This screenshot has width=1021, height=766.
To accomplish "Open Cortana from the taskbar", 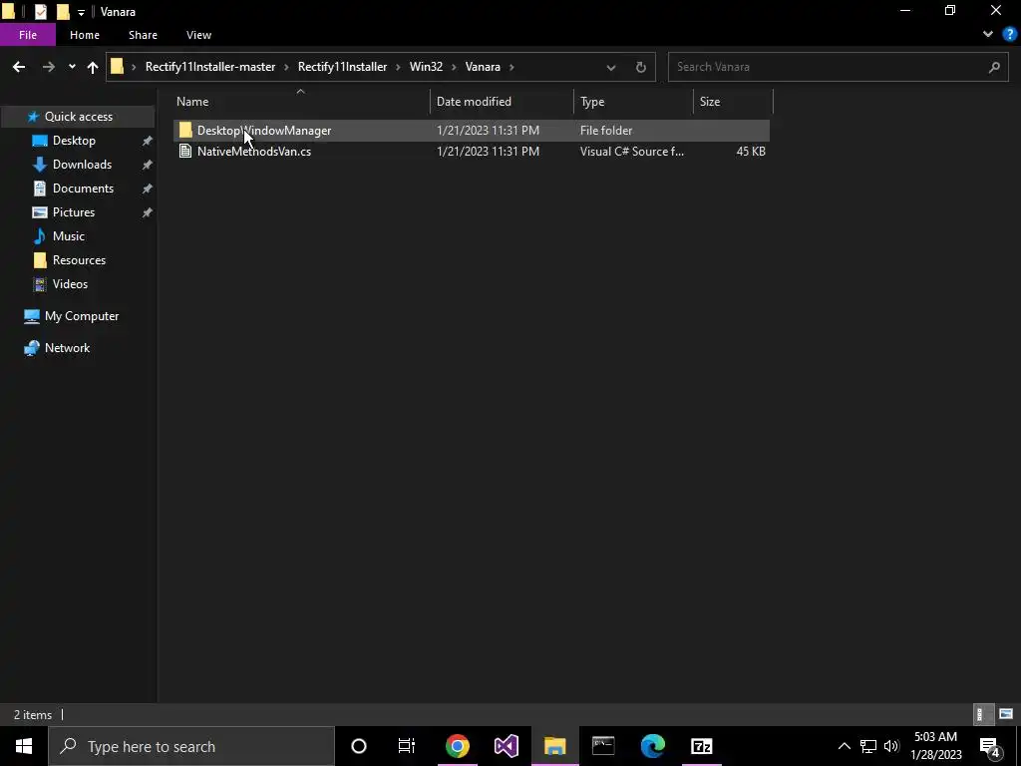I will (x=359, y=746).
